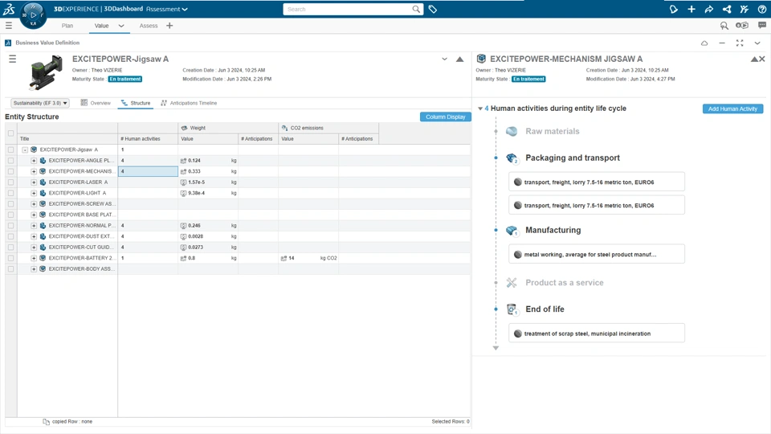Image resolution: width=771 pixels, height=434 pixels.
Task: Expand the EXCITEPOWER-NORMAL P node
Action: click(x=34, y=225)
